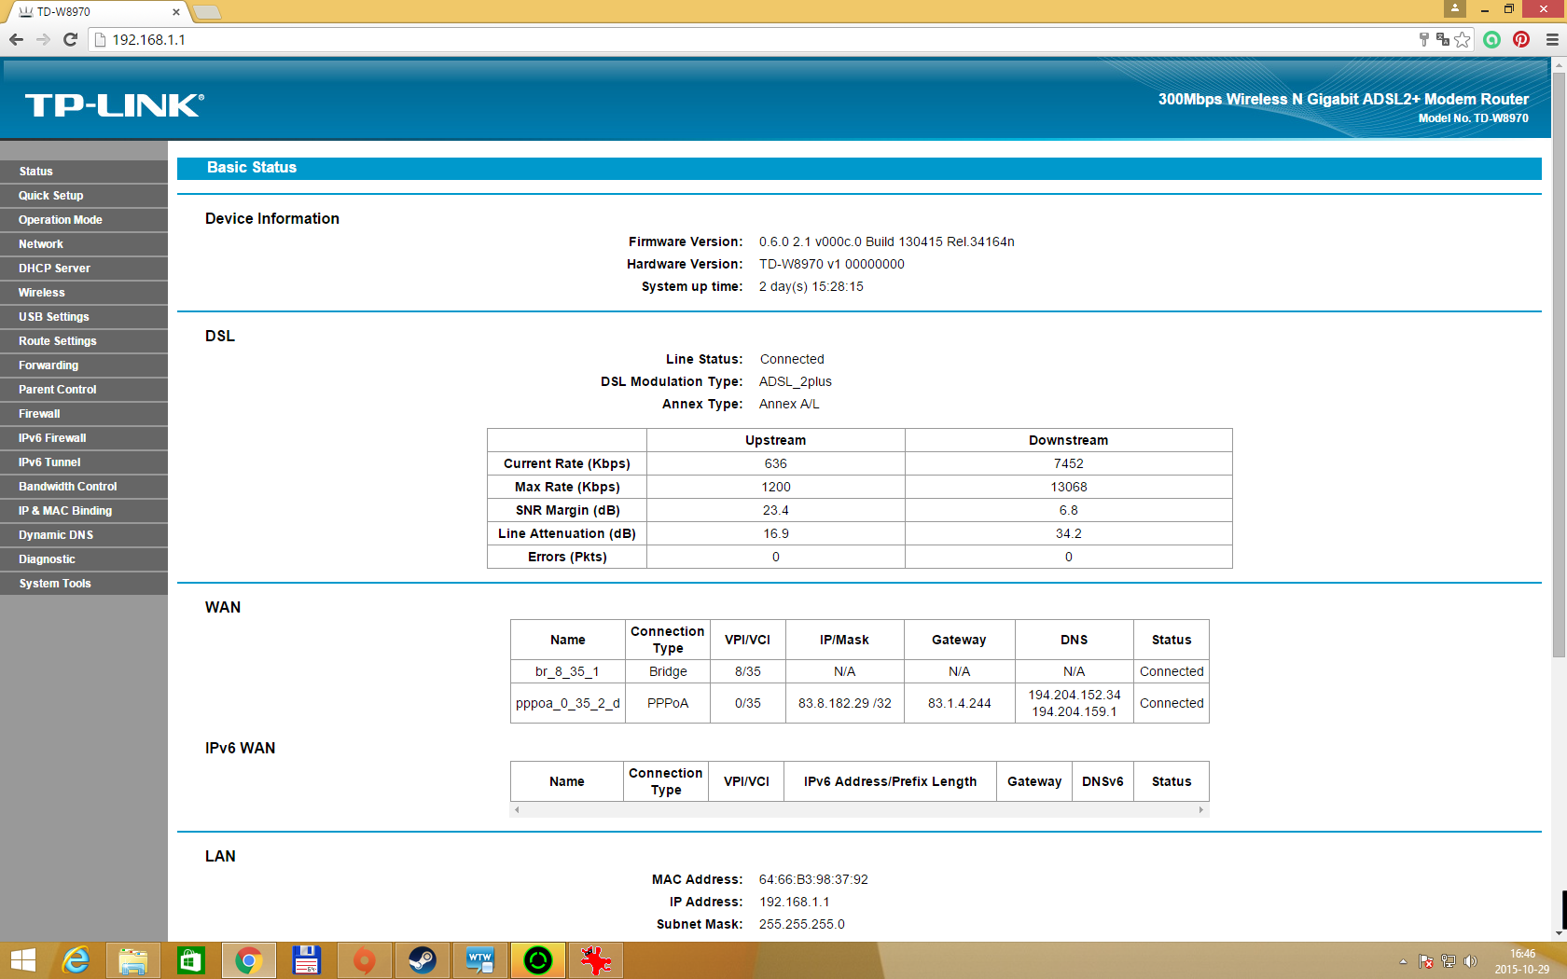
Task: Open the System Tools sidebar menu
Action: pyautogui.click(x=55, y=584)
